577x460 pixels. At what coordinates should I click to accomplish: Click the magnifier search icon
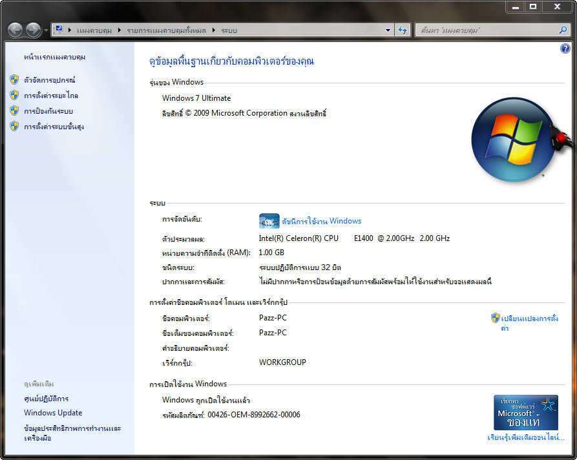(563, 30)
